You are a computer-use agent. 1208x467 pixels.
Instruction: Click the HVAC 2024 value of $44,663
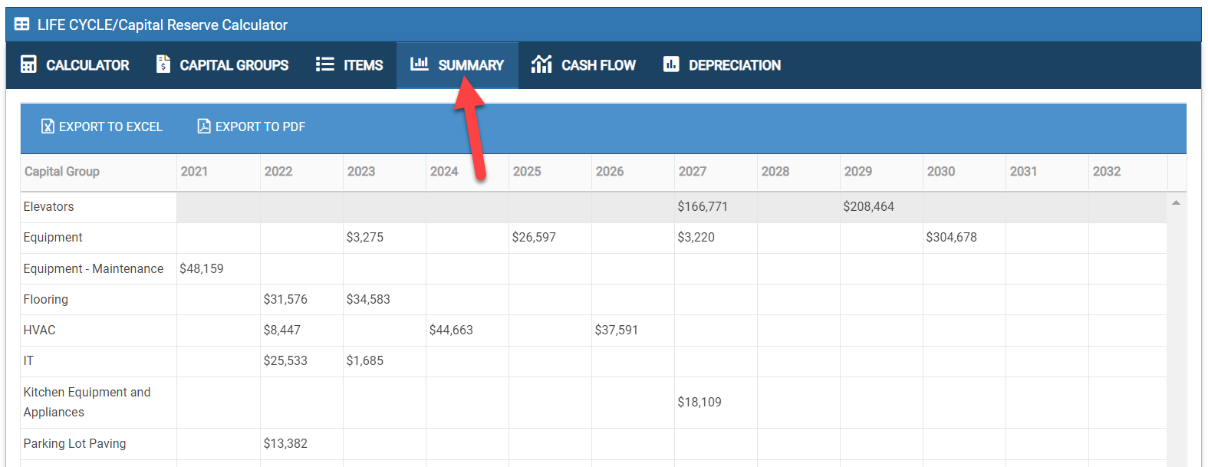coord(451,331)
